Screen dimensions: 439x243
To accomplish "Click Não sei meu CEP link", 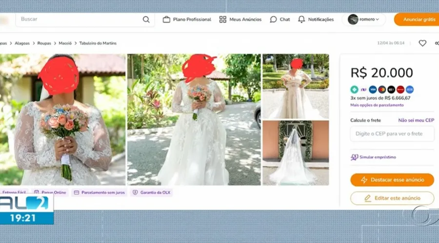I will 416,120.
